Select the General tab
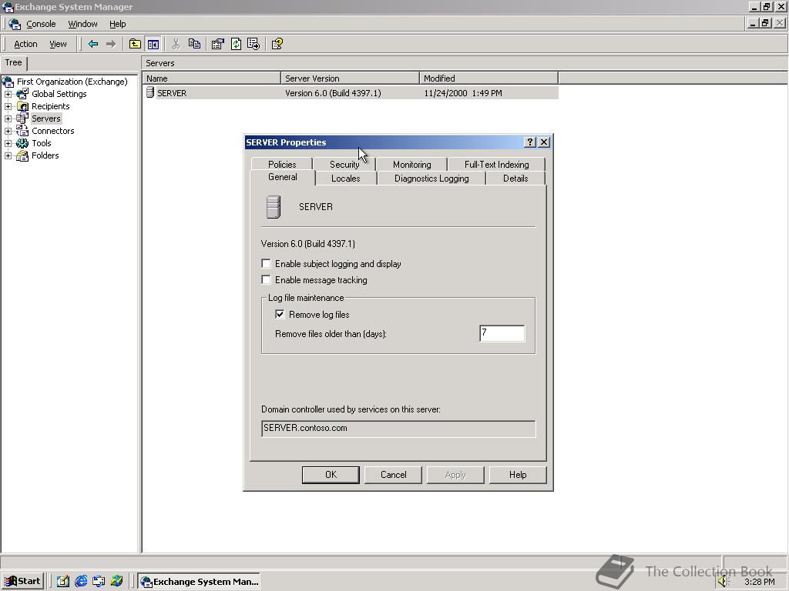Screen dimensions: 789x591 (x=282, y=177)
